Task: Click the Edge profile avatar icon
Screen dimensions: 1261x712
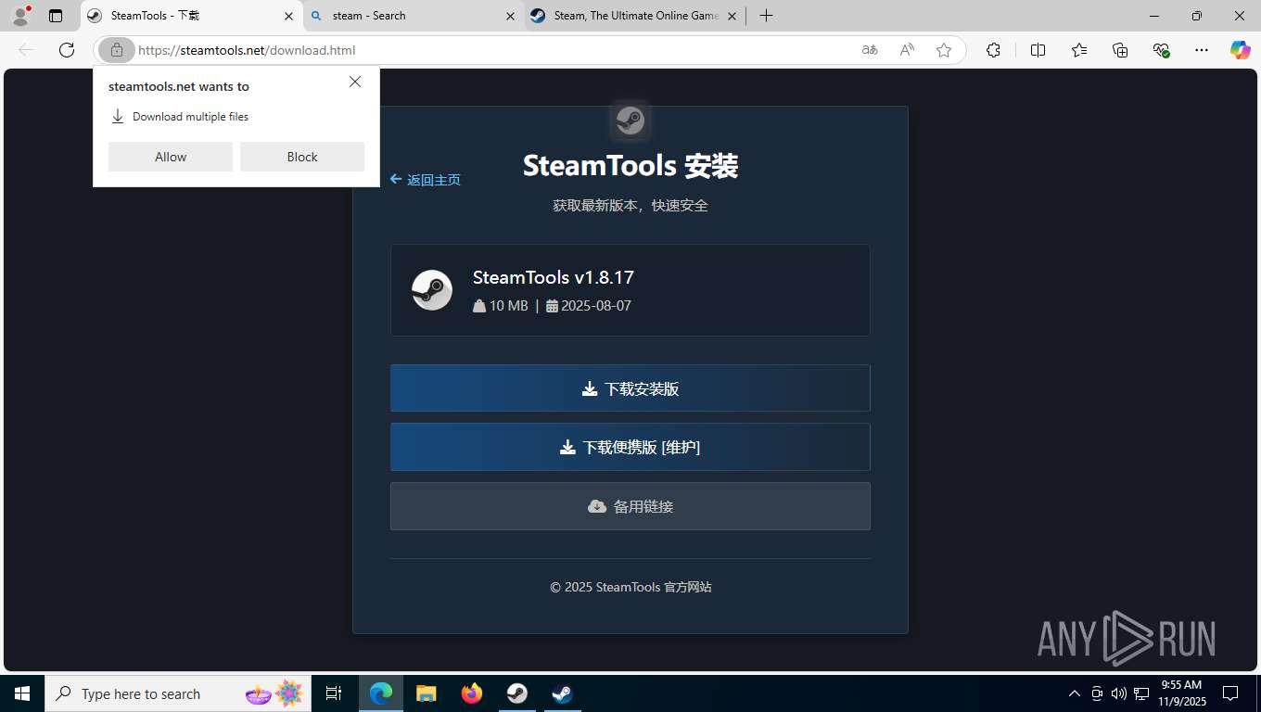Action: (19, 16)
